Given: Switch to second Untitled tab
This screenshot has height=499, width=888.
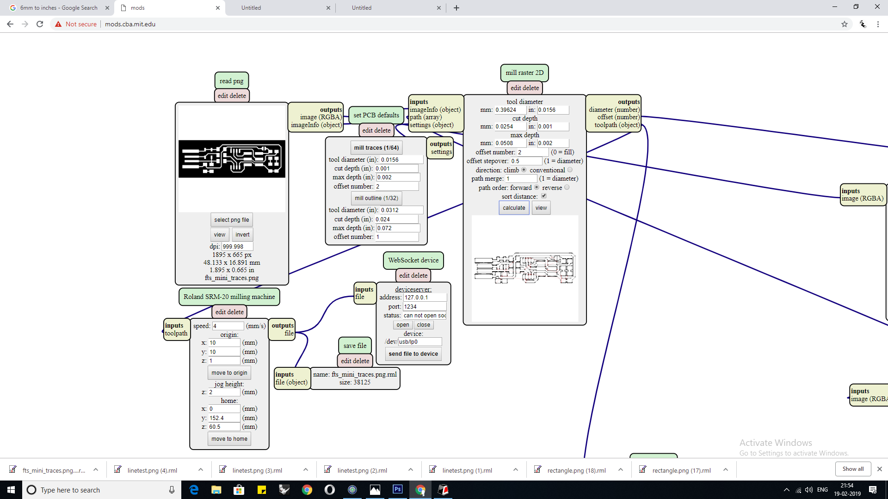Looking at the screenshot, I should pyautogui.click(x=362, y=8).
